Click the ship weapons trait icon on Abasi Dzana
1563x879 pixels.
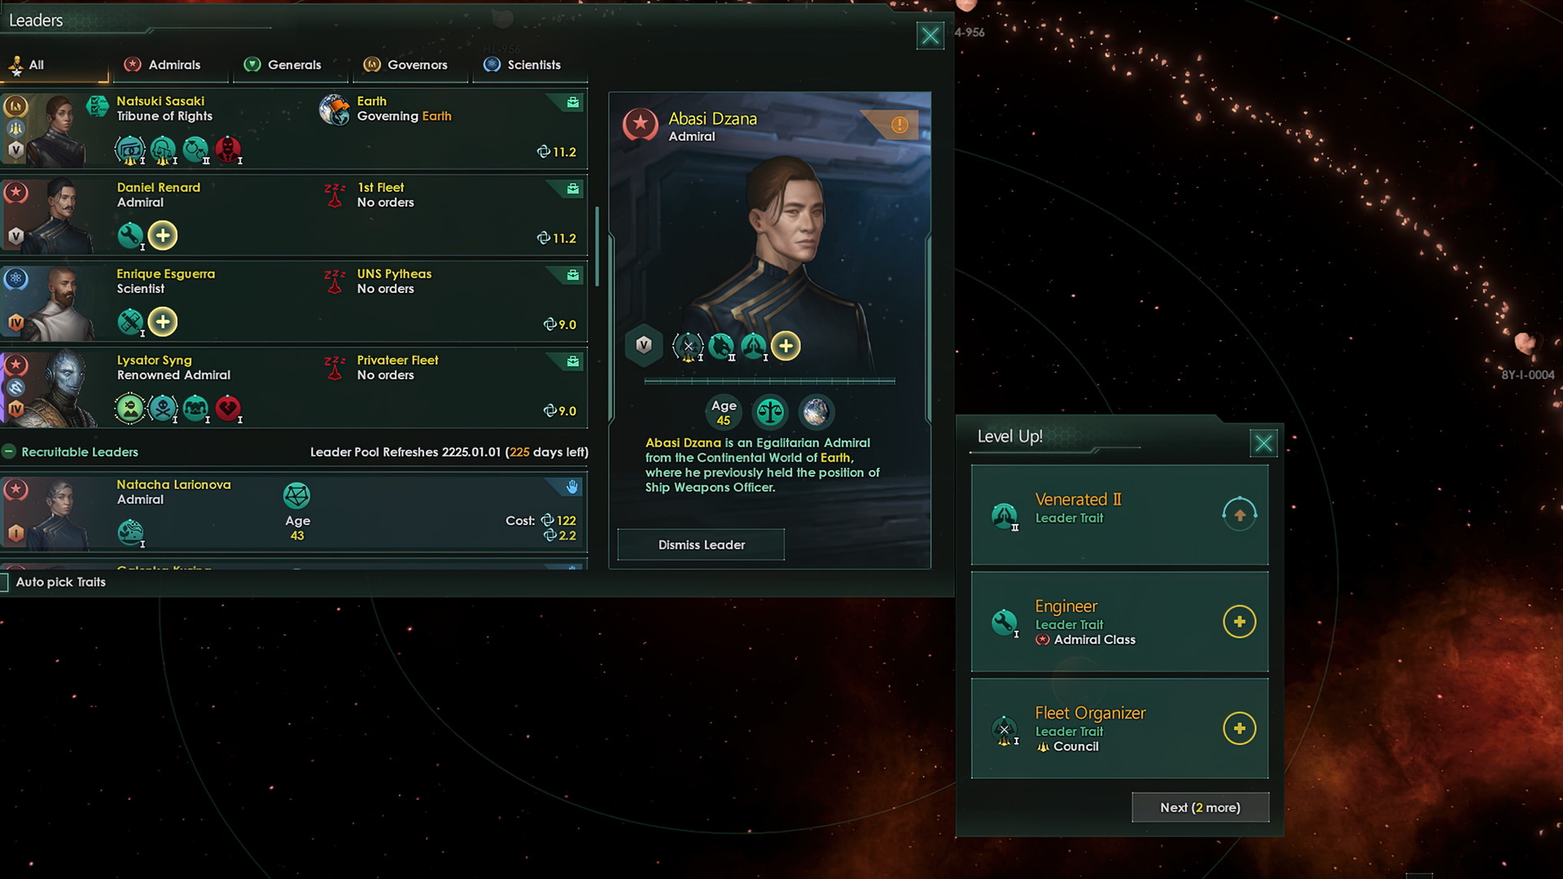[688, 344]
